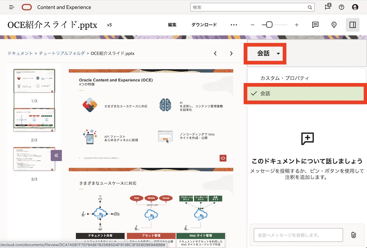Screen dimensions: 367x248
Task: Click the user avatar in the top bar
Action: [x=355, y=7]
